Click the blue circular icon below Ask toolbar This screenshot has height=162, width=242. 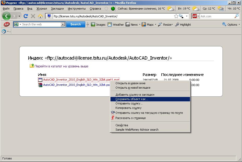4,31
